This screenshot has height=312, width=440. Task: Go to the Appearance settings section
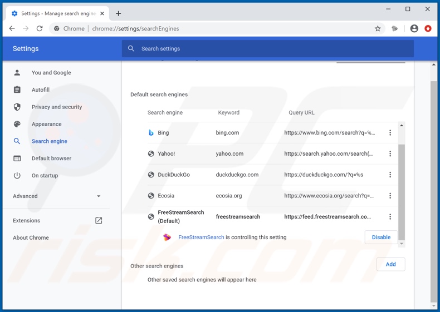pyautogui.click(x=46, y=124)
